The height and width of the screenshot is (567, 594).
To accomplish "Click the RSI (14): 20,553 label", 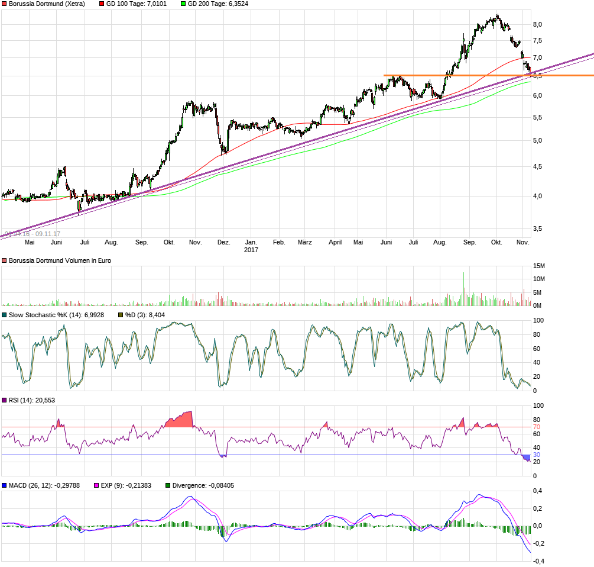I will pos(32,401).
